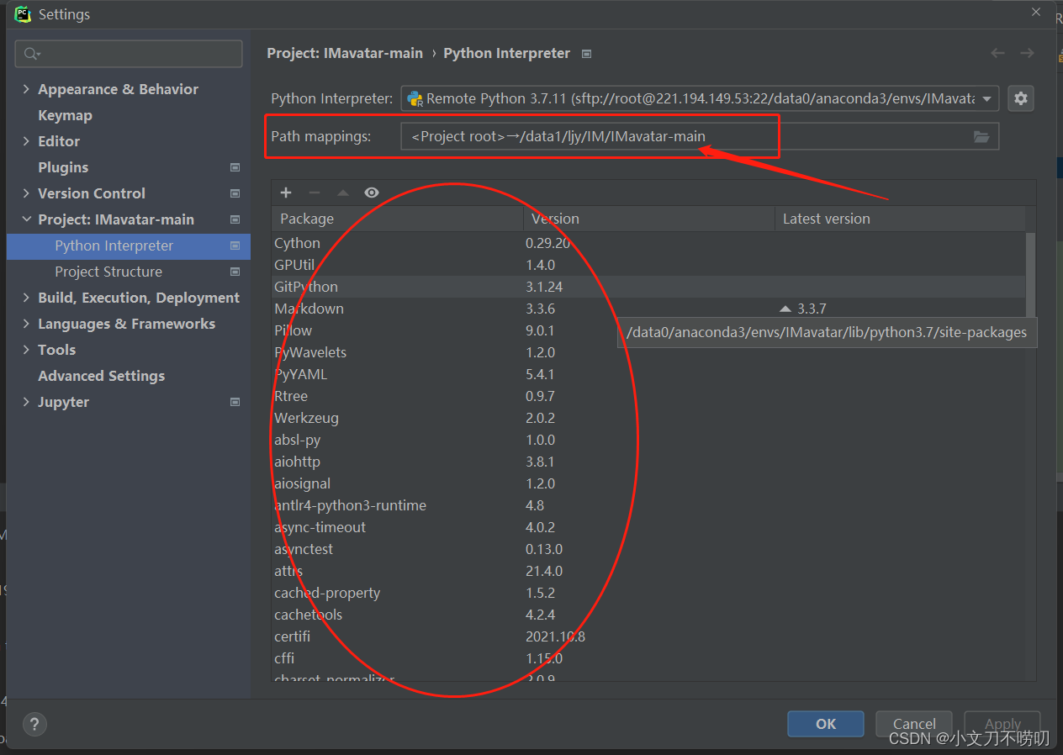Select the certifi package row
The height and width of the screenshot is (755, 1063).
pyautogui.click(x=648, y=636)
